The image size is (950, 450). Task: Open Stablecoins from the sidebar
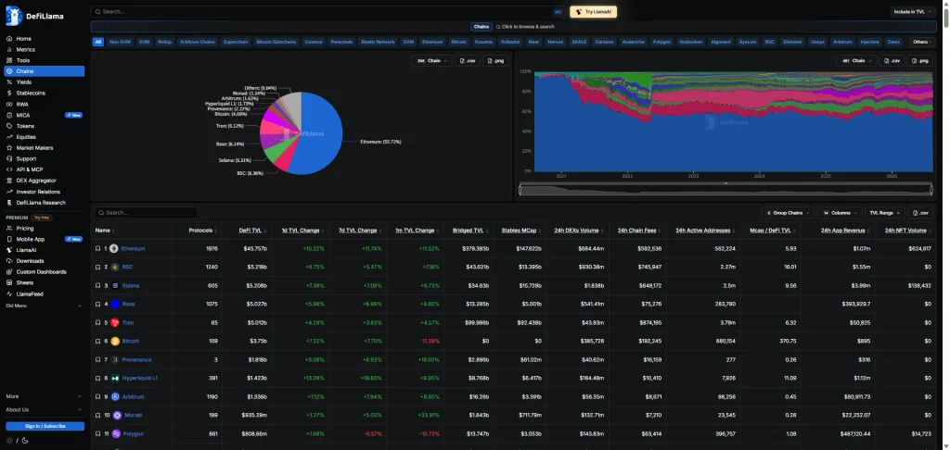click(31, 94)
